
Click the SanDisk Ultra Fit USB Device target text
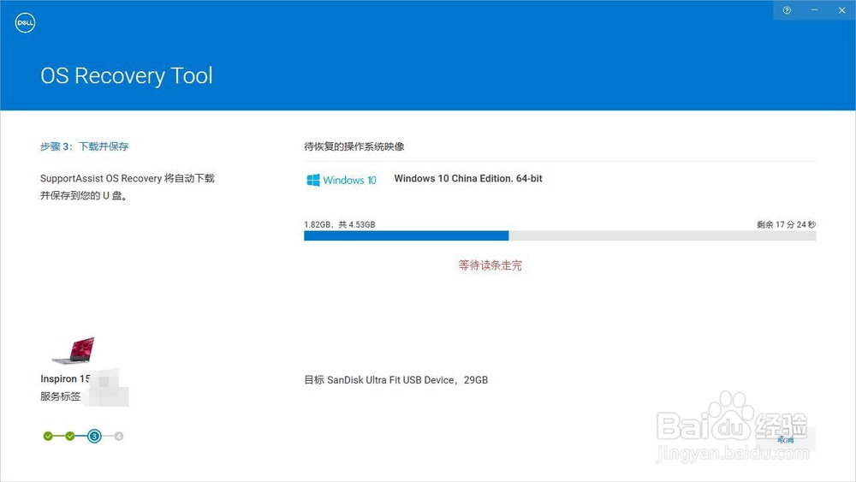coord(395,380)
